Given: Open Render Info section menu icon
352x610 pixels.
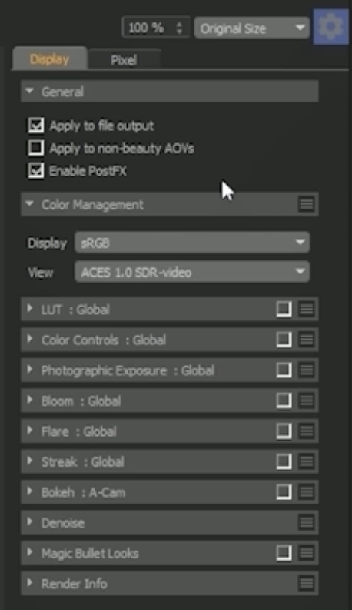Looking at the screenshot, I should click(x=306, y=584).
